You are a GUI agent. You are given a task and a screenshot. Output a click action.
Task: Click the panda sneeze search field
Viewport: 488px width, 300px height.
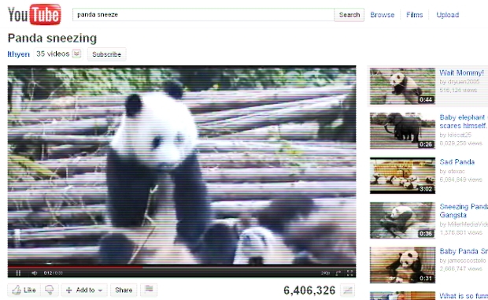203,15
